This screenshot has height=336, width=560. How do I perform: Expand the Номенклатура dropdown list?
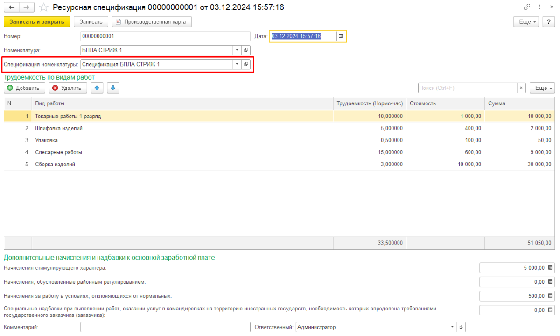tap(237, 50)
